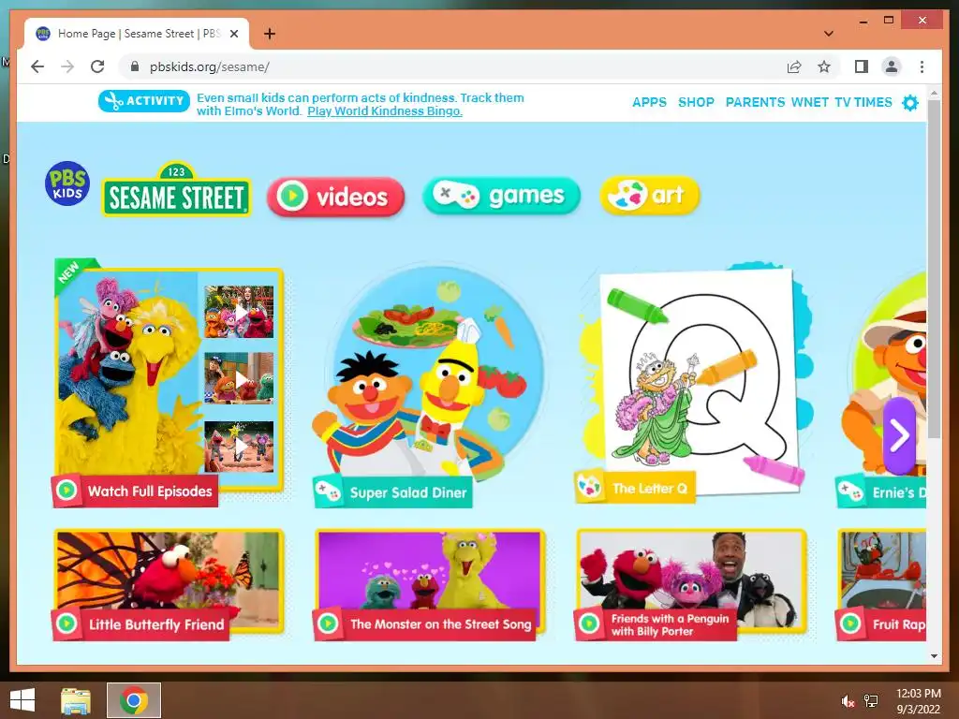Open the tab search dropdown arrow

click(829, 34)
